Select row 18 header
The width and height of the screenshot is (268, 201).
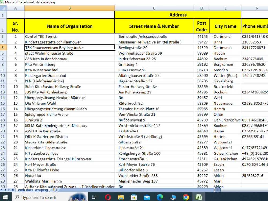3,120
